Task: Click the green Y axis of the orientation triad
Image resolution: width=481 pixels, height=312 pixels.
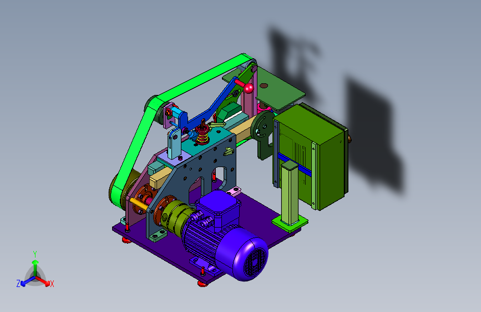Action: point(36,264)
